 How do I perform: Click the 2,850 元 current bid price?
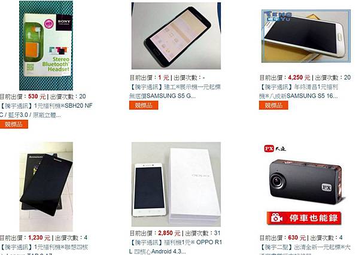tap(169, 233)
